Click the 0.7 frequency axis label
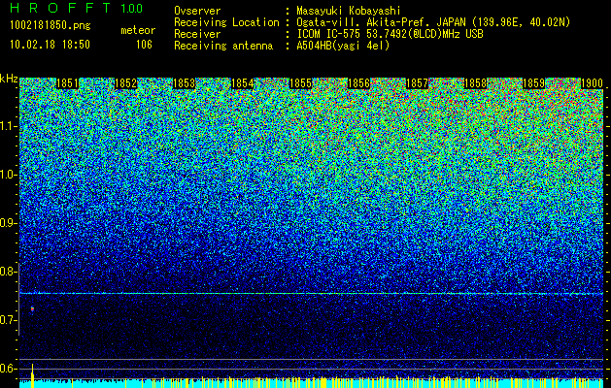This screenshot has width=611, height=388. click(8, 320)
